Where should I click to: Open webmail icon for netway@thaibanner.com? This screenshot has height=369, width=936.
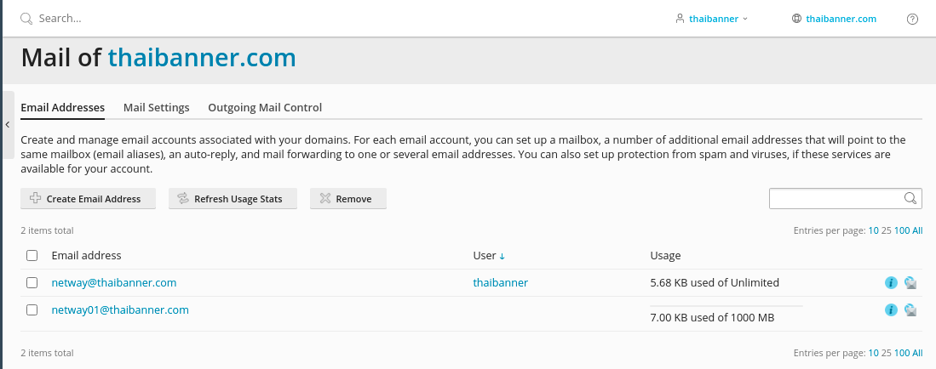(910, 283)
